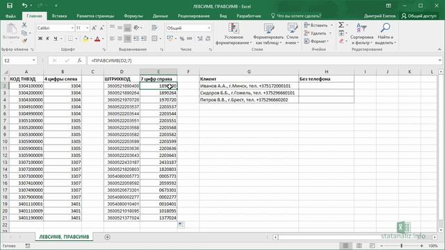Screen dimensions: 445x250
Task: Increase the cell indent
Action: pyautogui.click(x=144, y=38)
